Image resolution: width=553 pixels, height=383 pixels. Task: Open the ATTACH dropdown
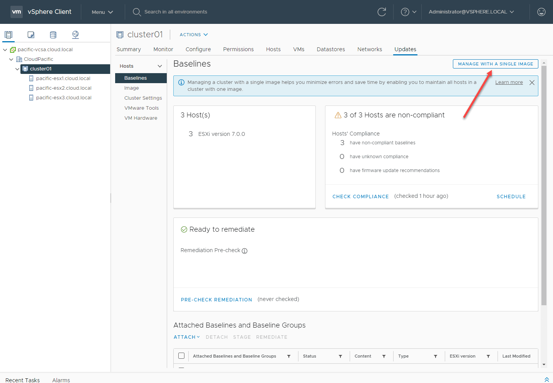coord(187,337)
